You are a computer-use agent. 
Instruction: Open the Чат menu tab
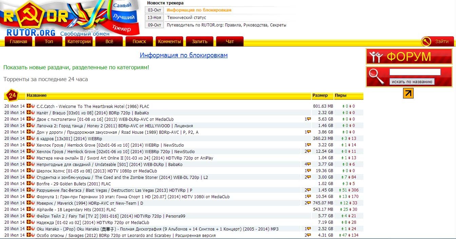pos(230,41)
